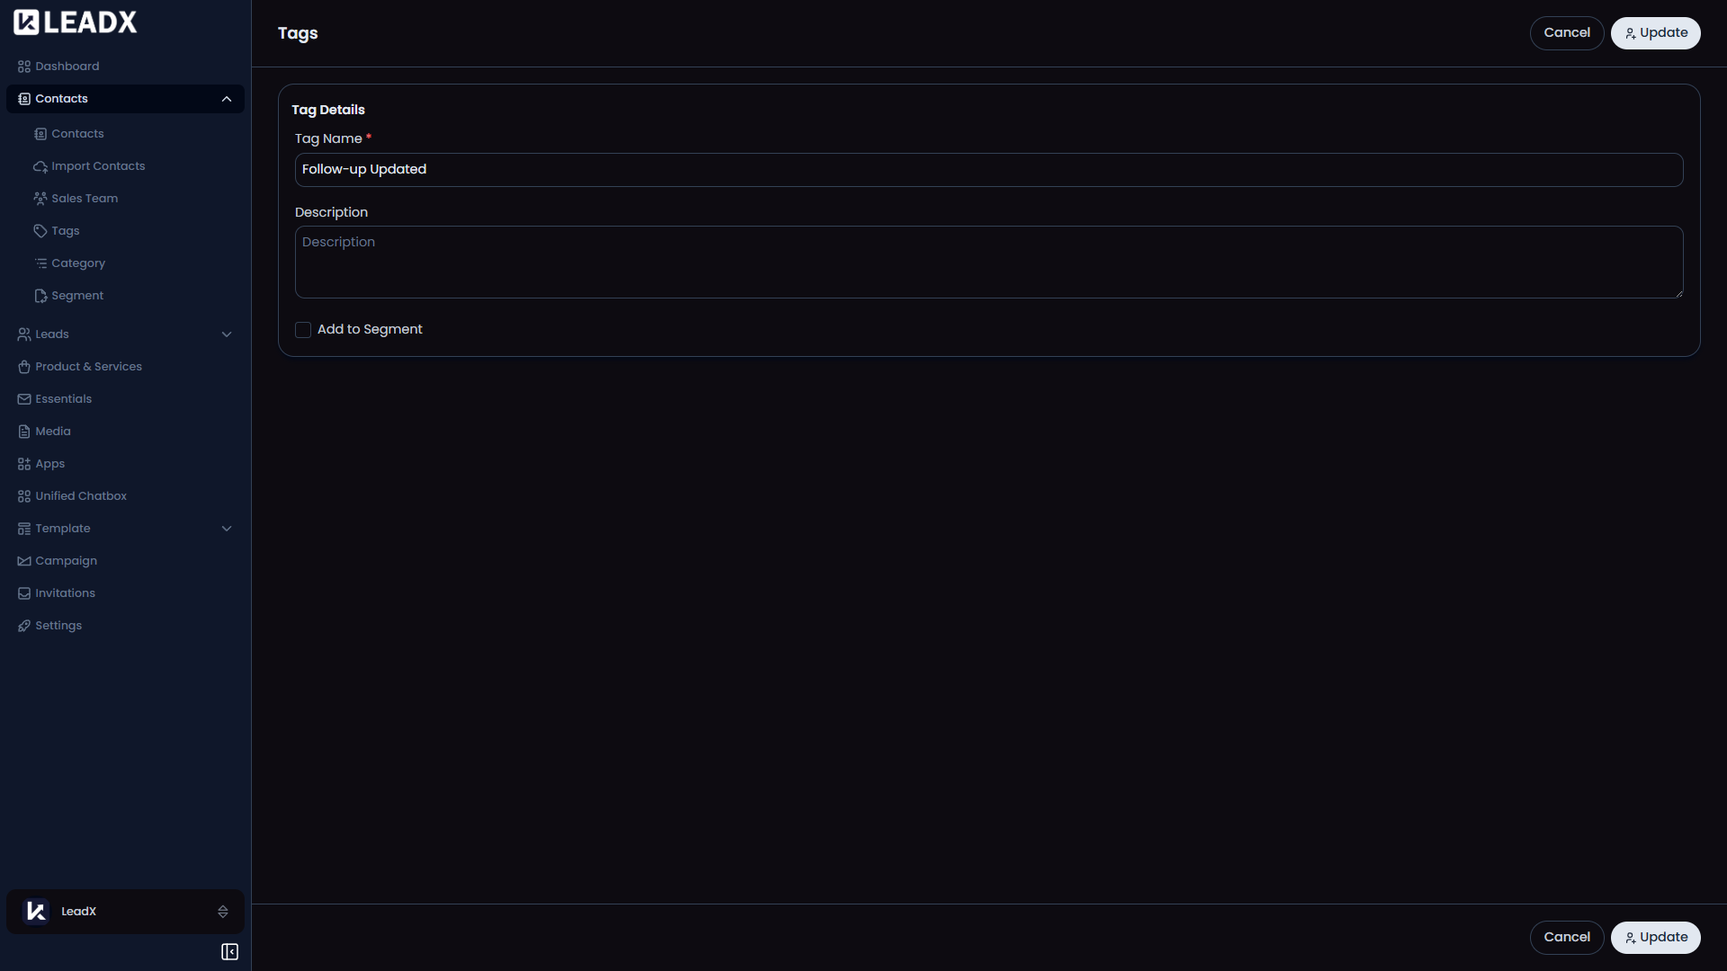Viewport: 1727px width, 971px height.
Task: Open the Import Contacts page
Action: (x=98, y=166)
